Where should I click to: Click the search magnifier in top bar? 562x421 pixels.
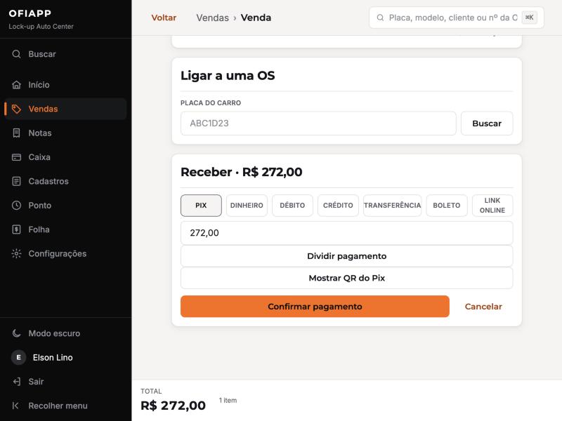click(380, 18)
